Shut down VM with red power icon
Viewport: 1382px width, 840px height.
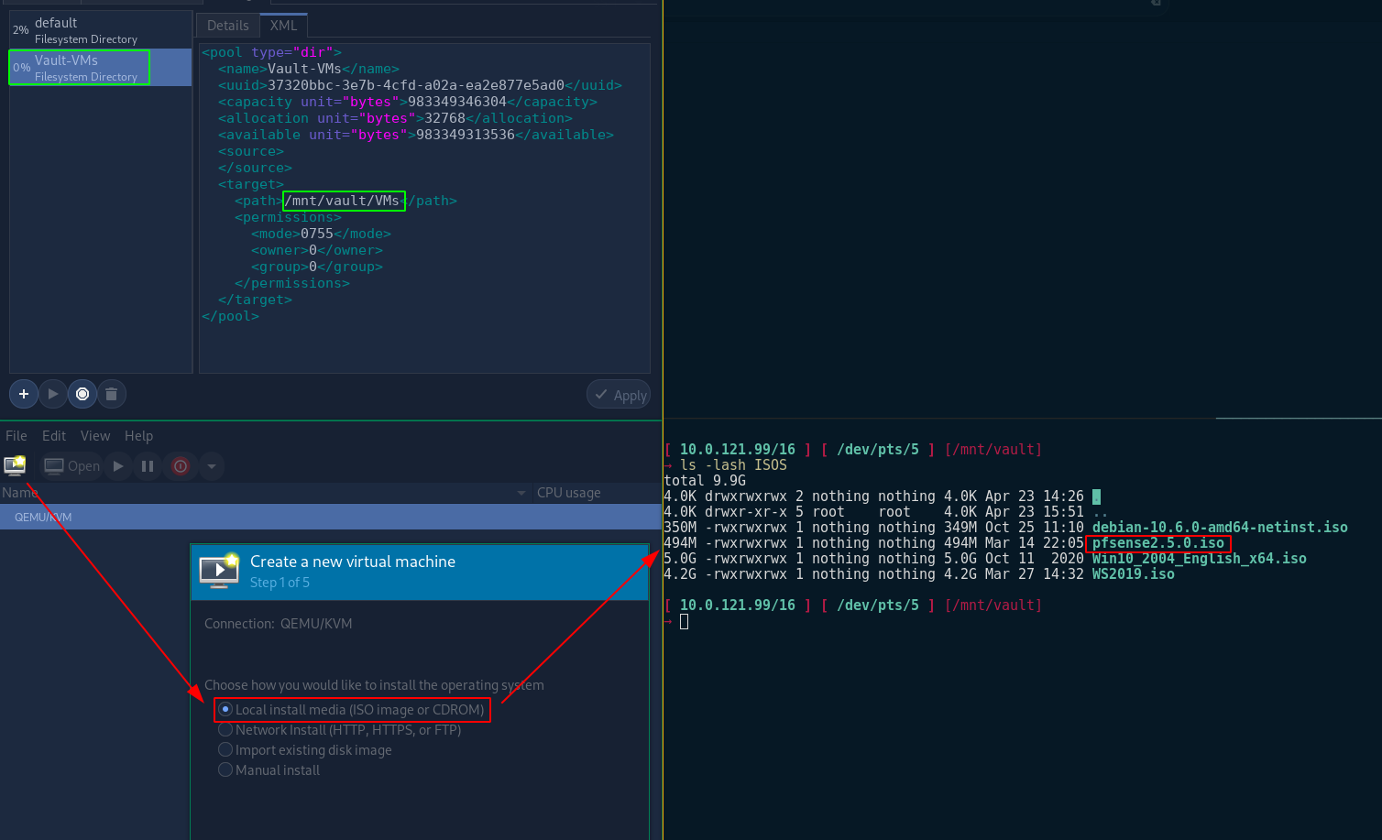tap(181, 466)
